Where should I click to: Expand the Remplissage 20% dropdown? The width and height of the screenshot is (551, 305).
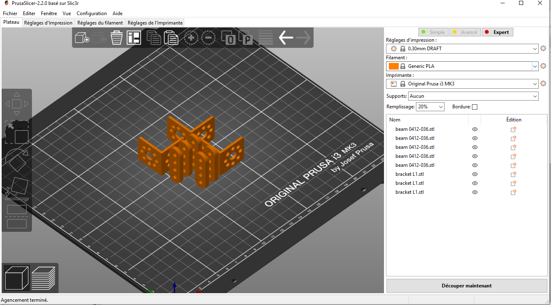430,107
